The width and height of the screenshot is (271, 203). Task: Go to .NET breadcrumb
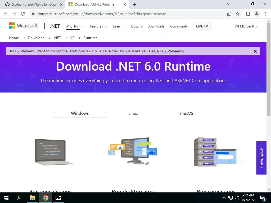(57, 38)
